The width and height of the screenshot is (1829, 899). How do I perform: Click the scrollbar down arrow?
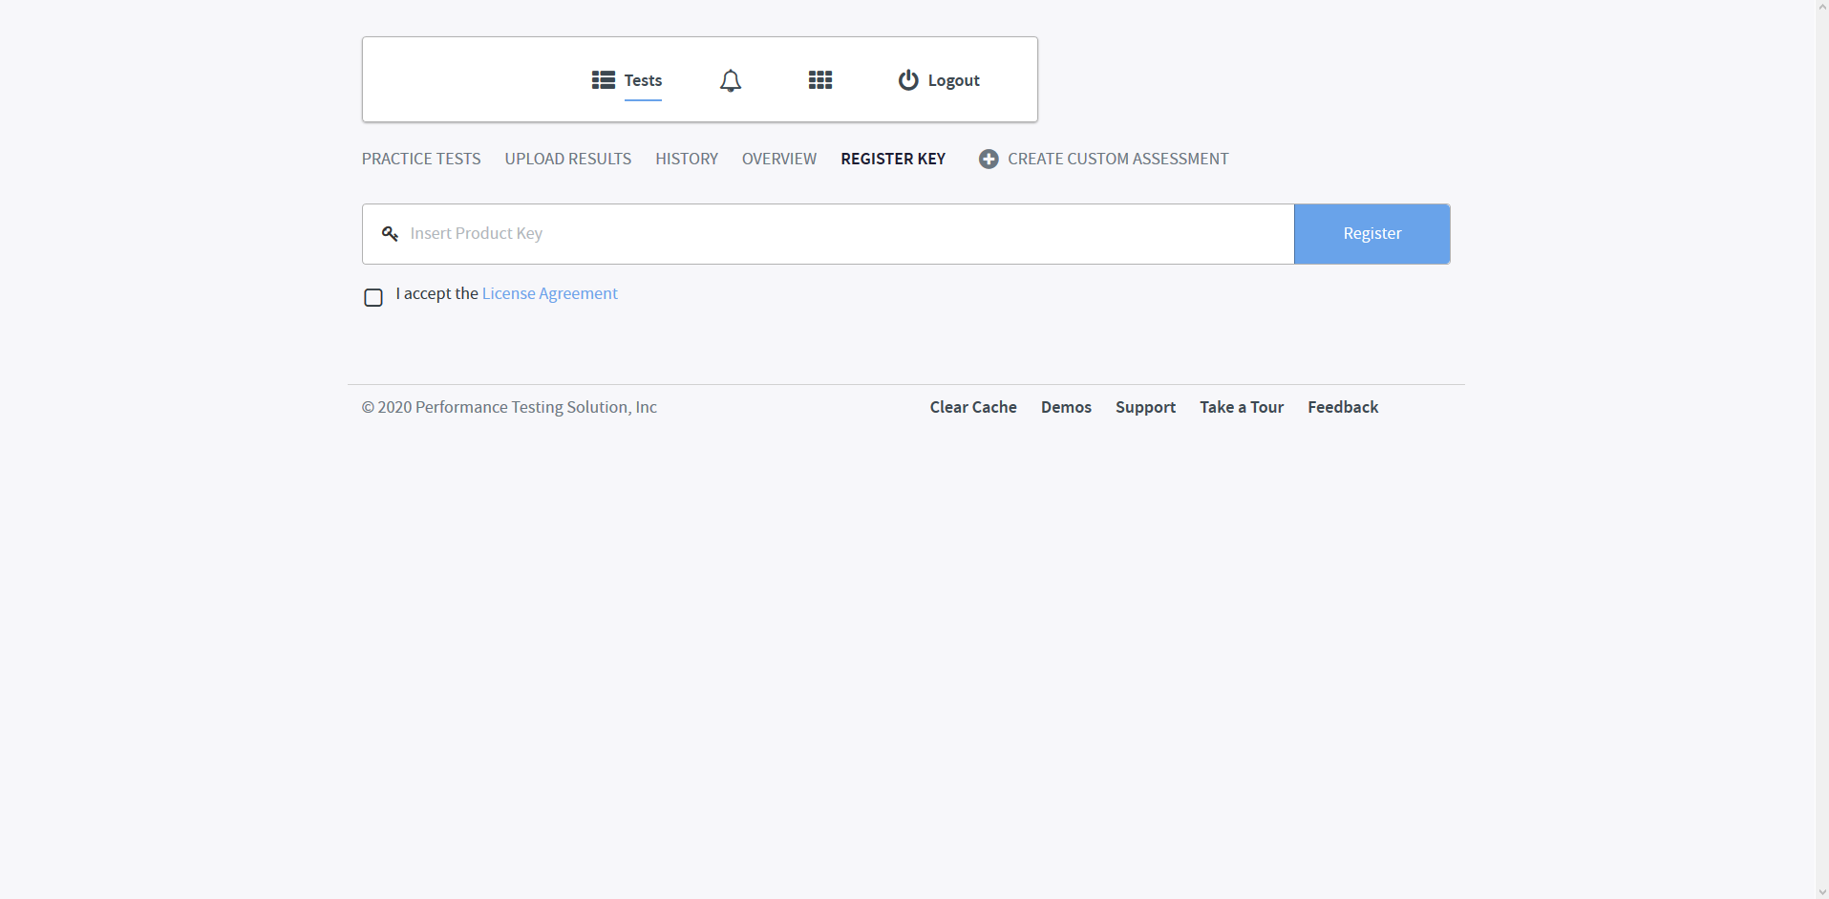(x=1822, y=891)
